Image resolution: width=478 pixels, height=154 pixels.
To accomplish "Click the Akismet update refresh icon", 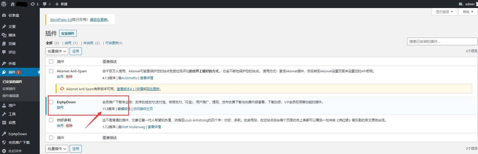I will [62, 89].
